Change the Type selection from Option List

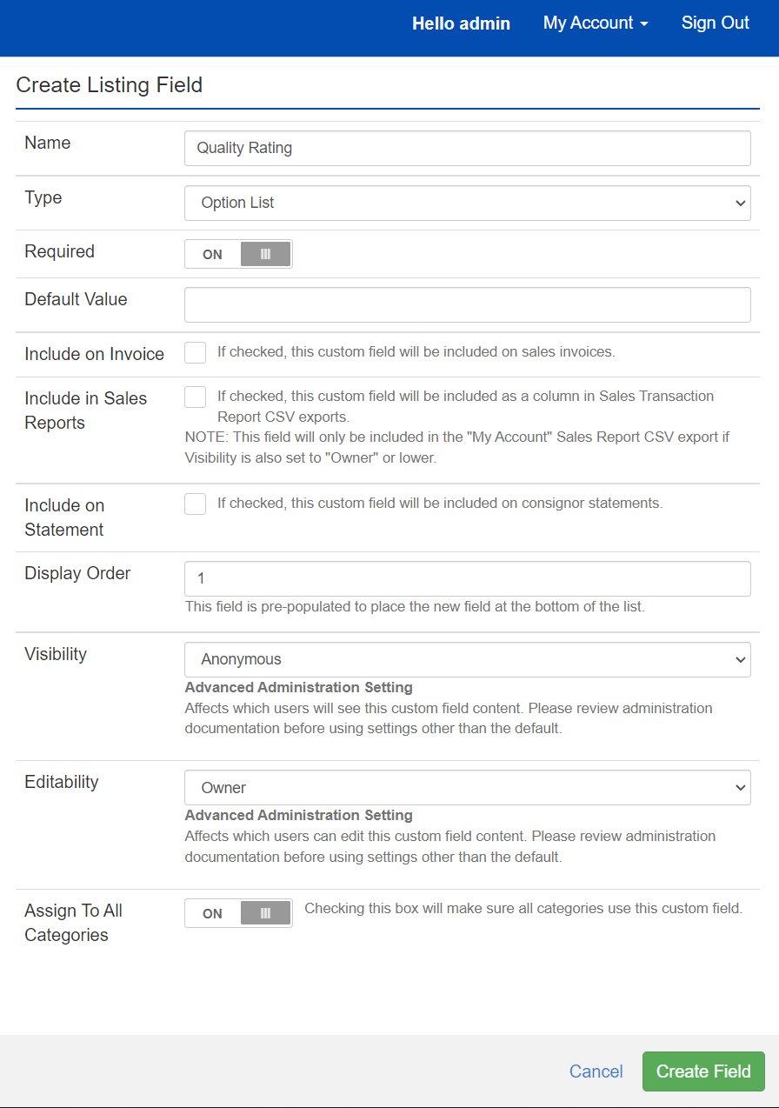(467, 203)
